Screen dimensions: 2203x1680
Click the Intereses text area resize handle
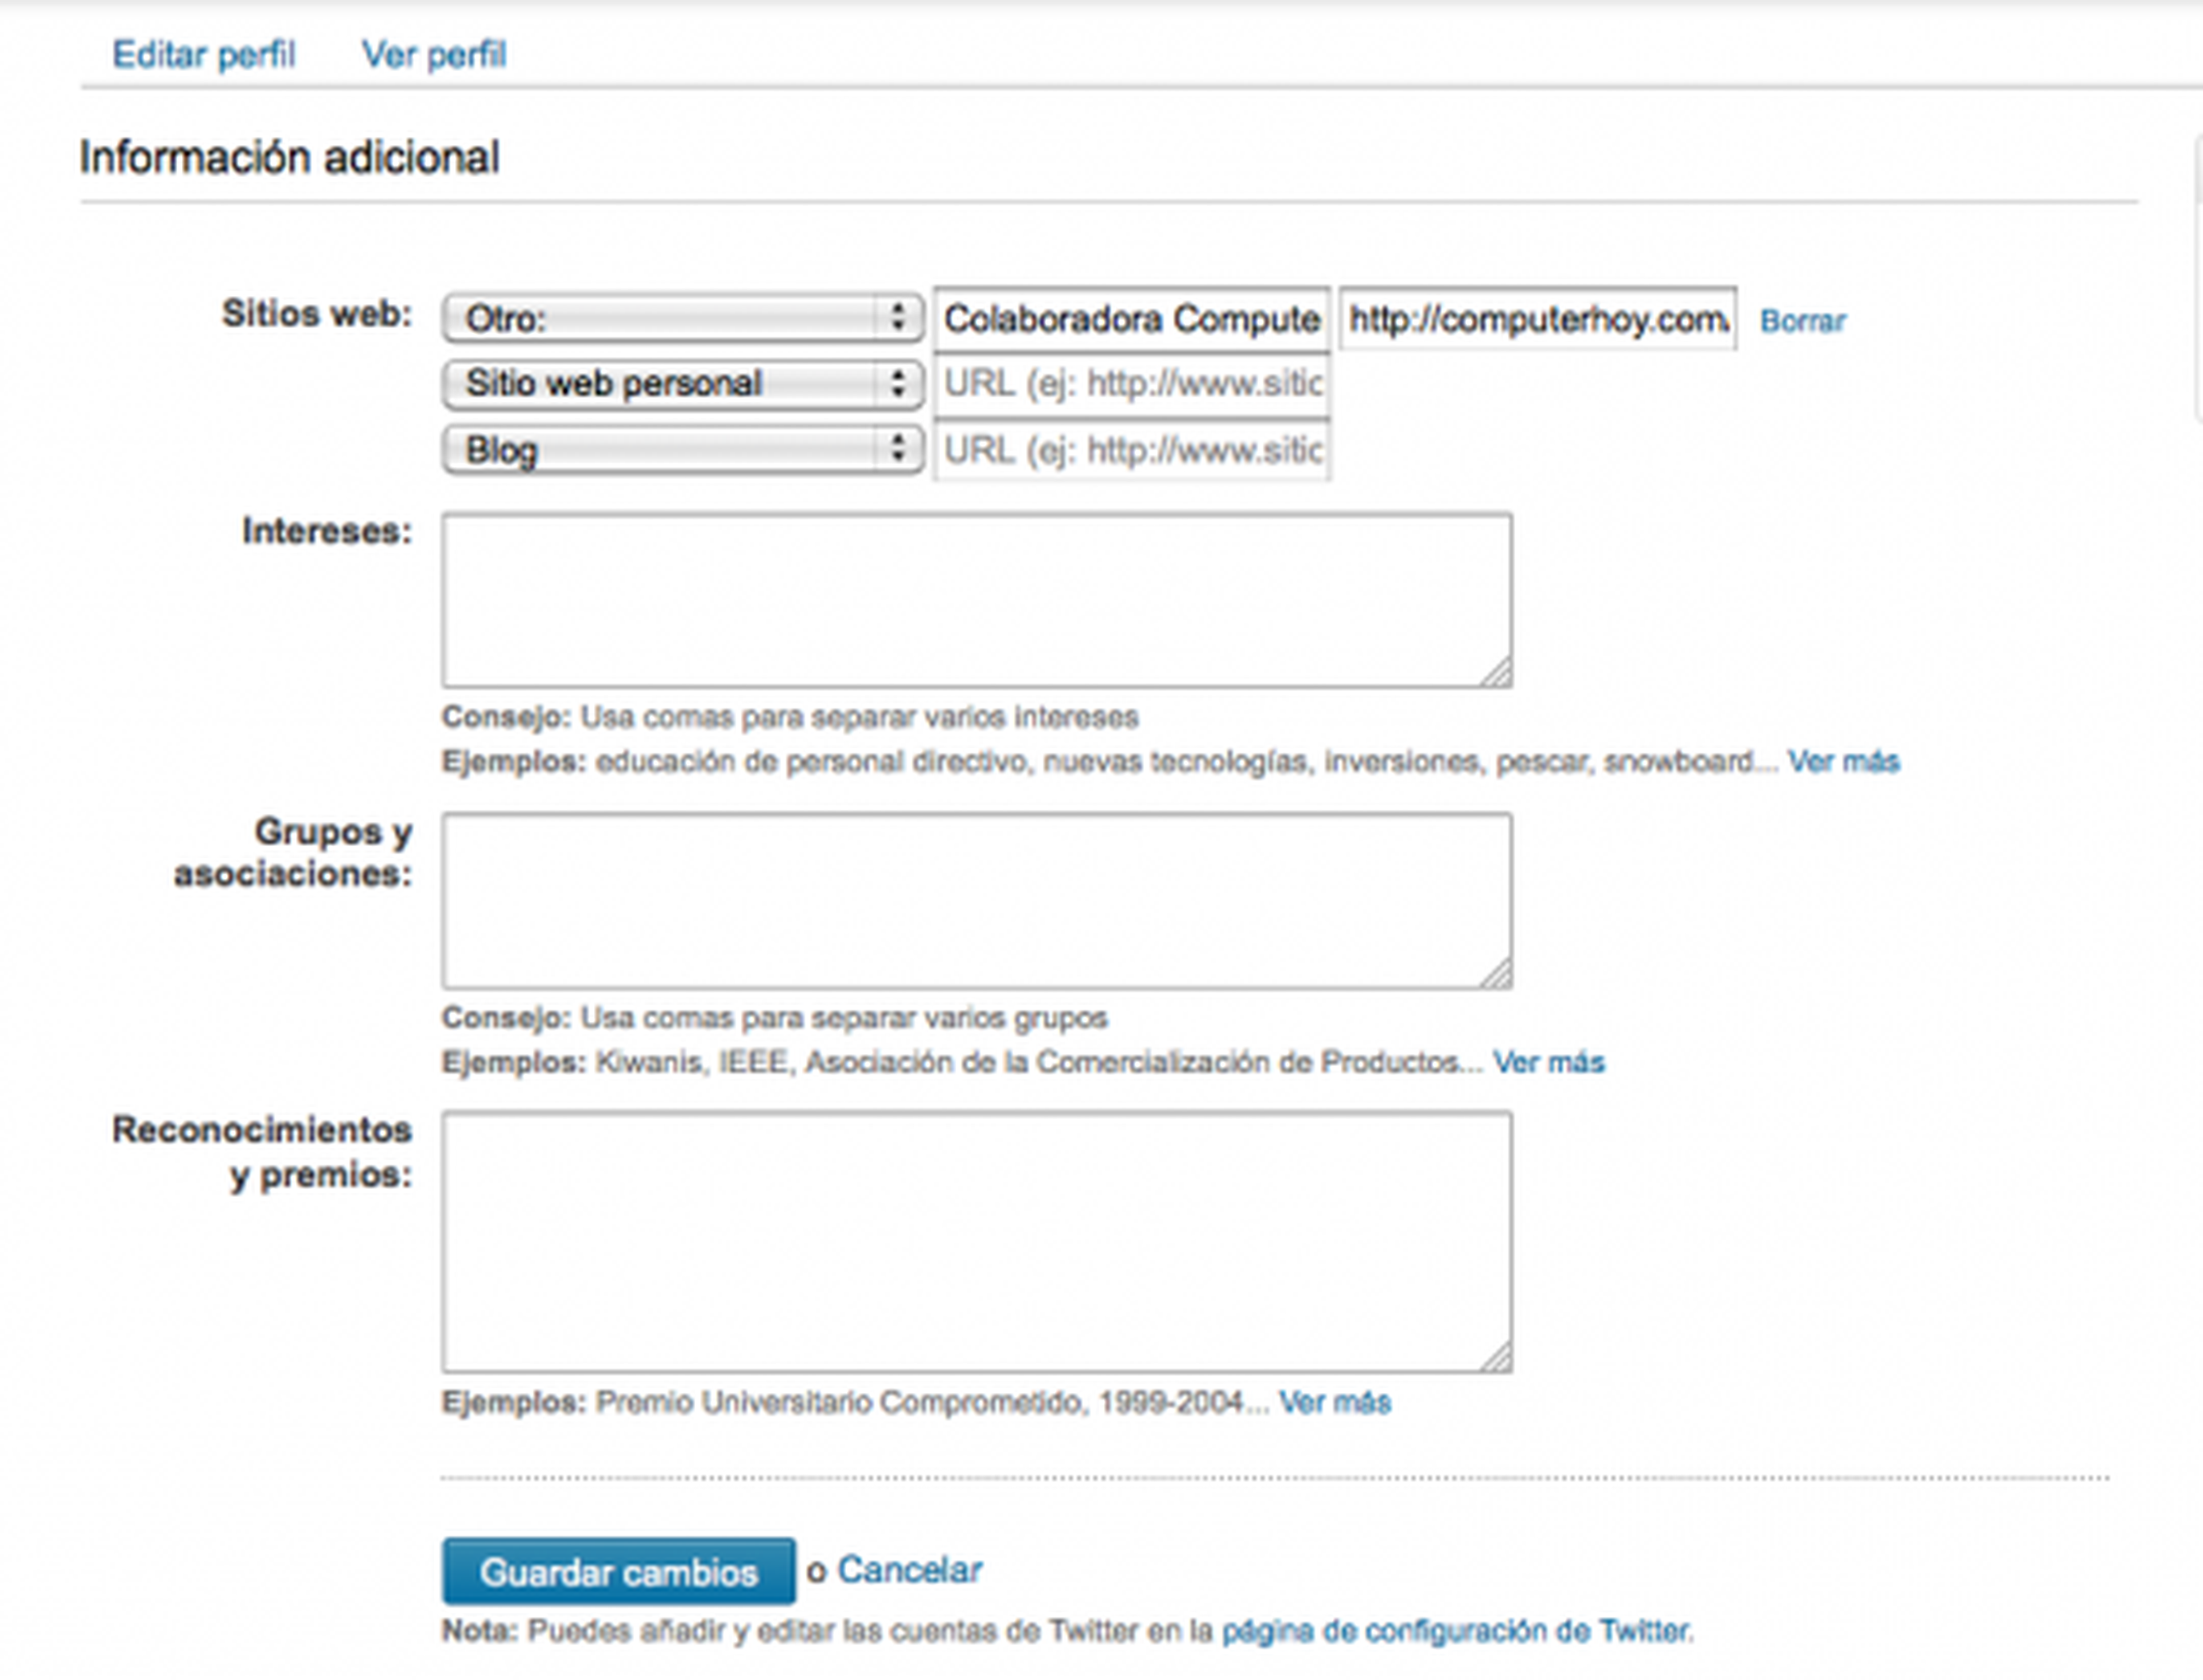point(1498,674)
